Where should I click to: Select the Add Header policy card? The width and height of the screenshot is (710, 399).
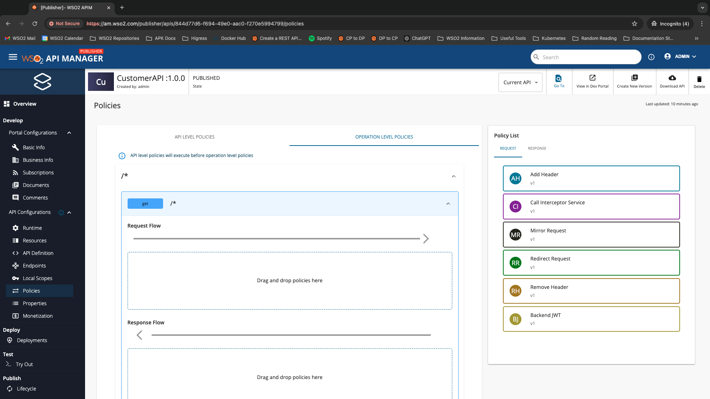click(591, 178)
